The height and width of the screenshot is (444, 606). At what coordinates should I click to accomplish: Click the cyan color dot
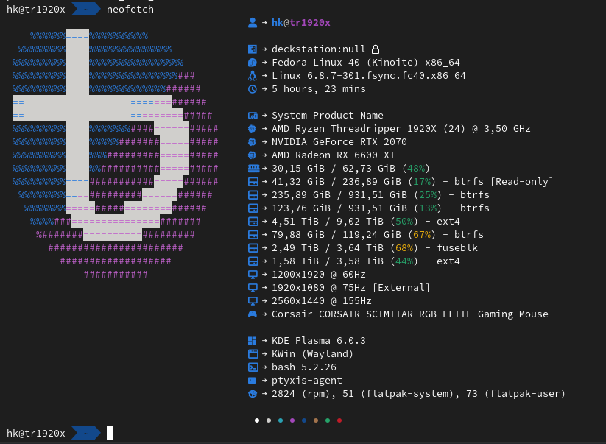[281, 420]
